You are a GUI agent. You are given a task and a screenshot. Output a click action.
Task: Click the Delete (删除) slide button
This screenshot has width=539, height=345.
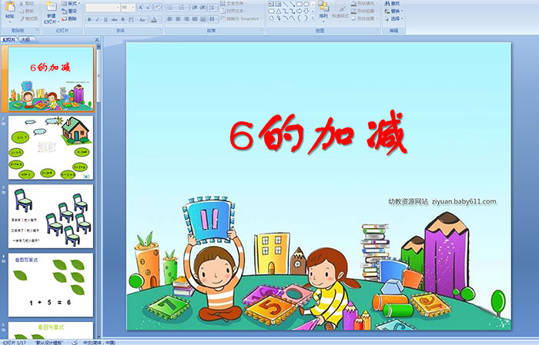[x=69, y=18]
